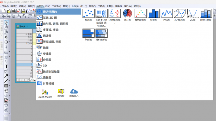Choose the 3D 散点图 template

179,15
